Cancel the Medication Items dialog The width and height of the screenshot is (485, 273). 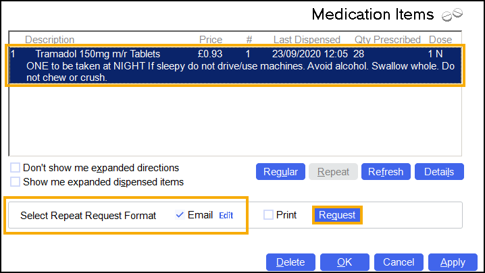(x=399, y=262)
